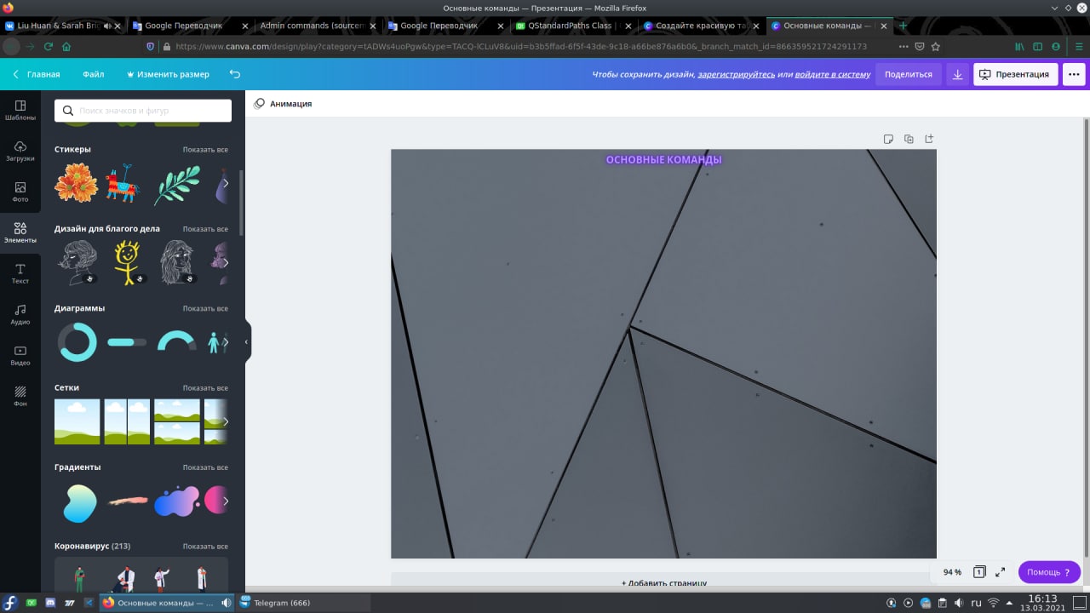Select the two-column landscape grid

pos(127,421)
